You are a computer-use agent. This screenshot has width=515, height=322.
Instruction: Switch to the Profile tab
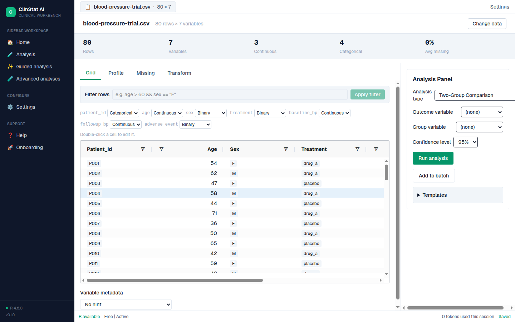coord(116,73)
